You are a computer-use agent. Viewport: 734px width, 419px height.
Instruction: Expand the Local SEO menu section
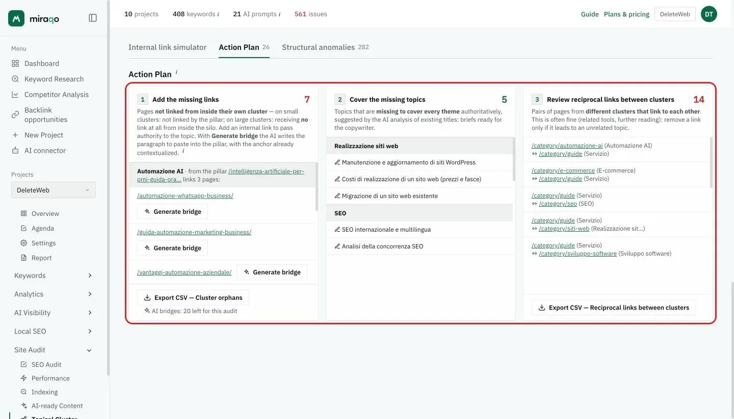[54, 331]
